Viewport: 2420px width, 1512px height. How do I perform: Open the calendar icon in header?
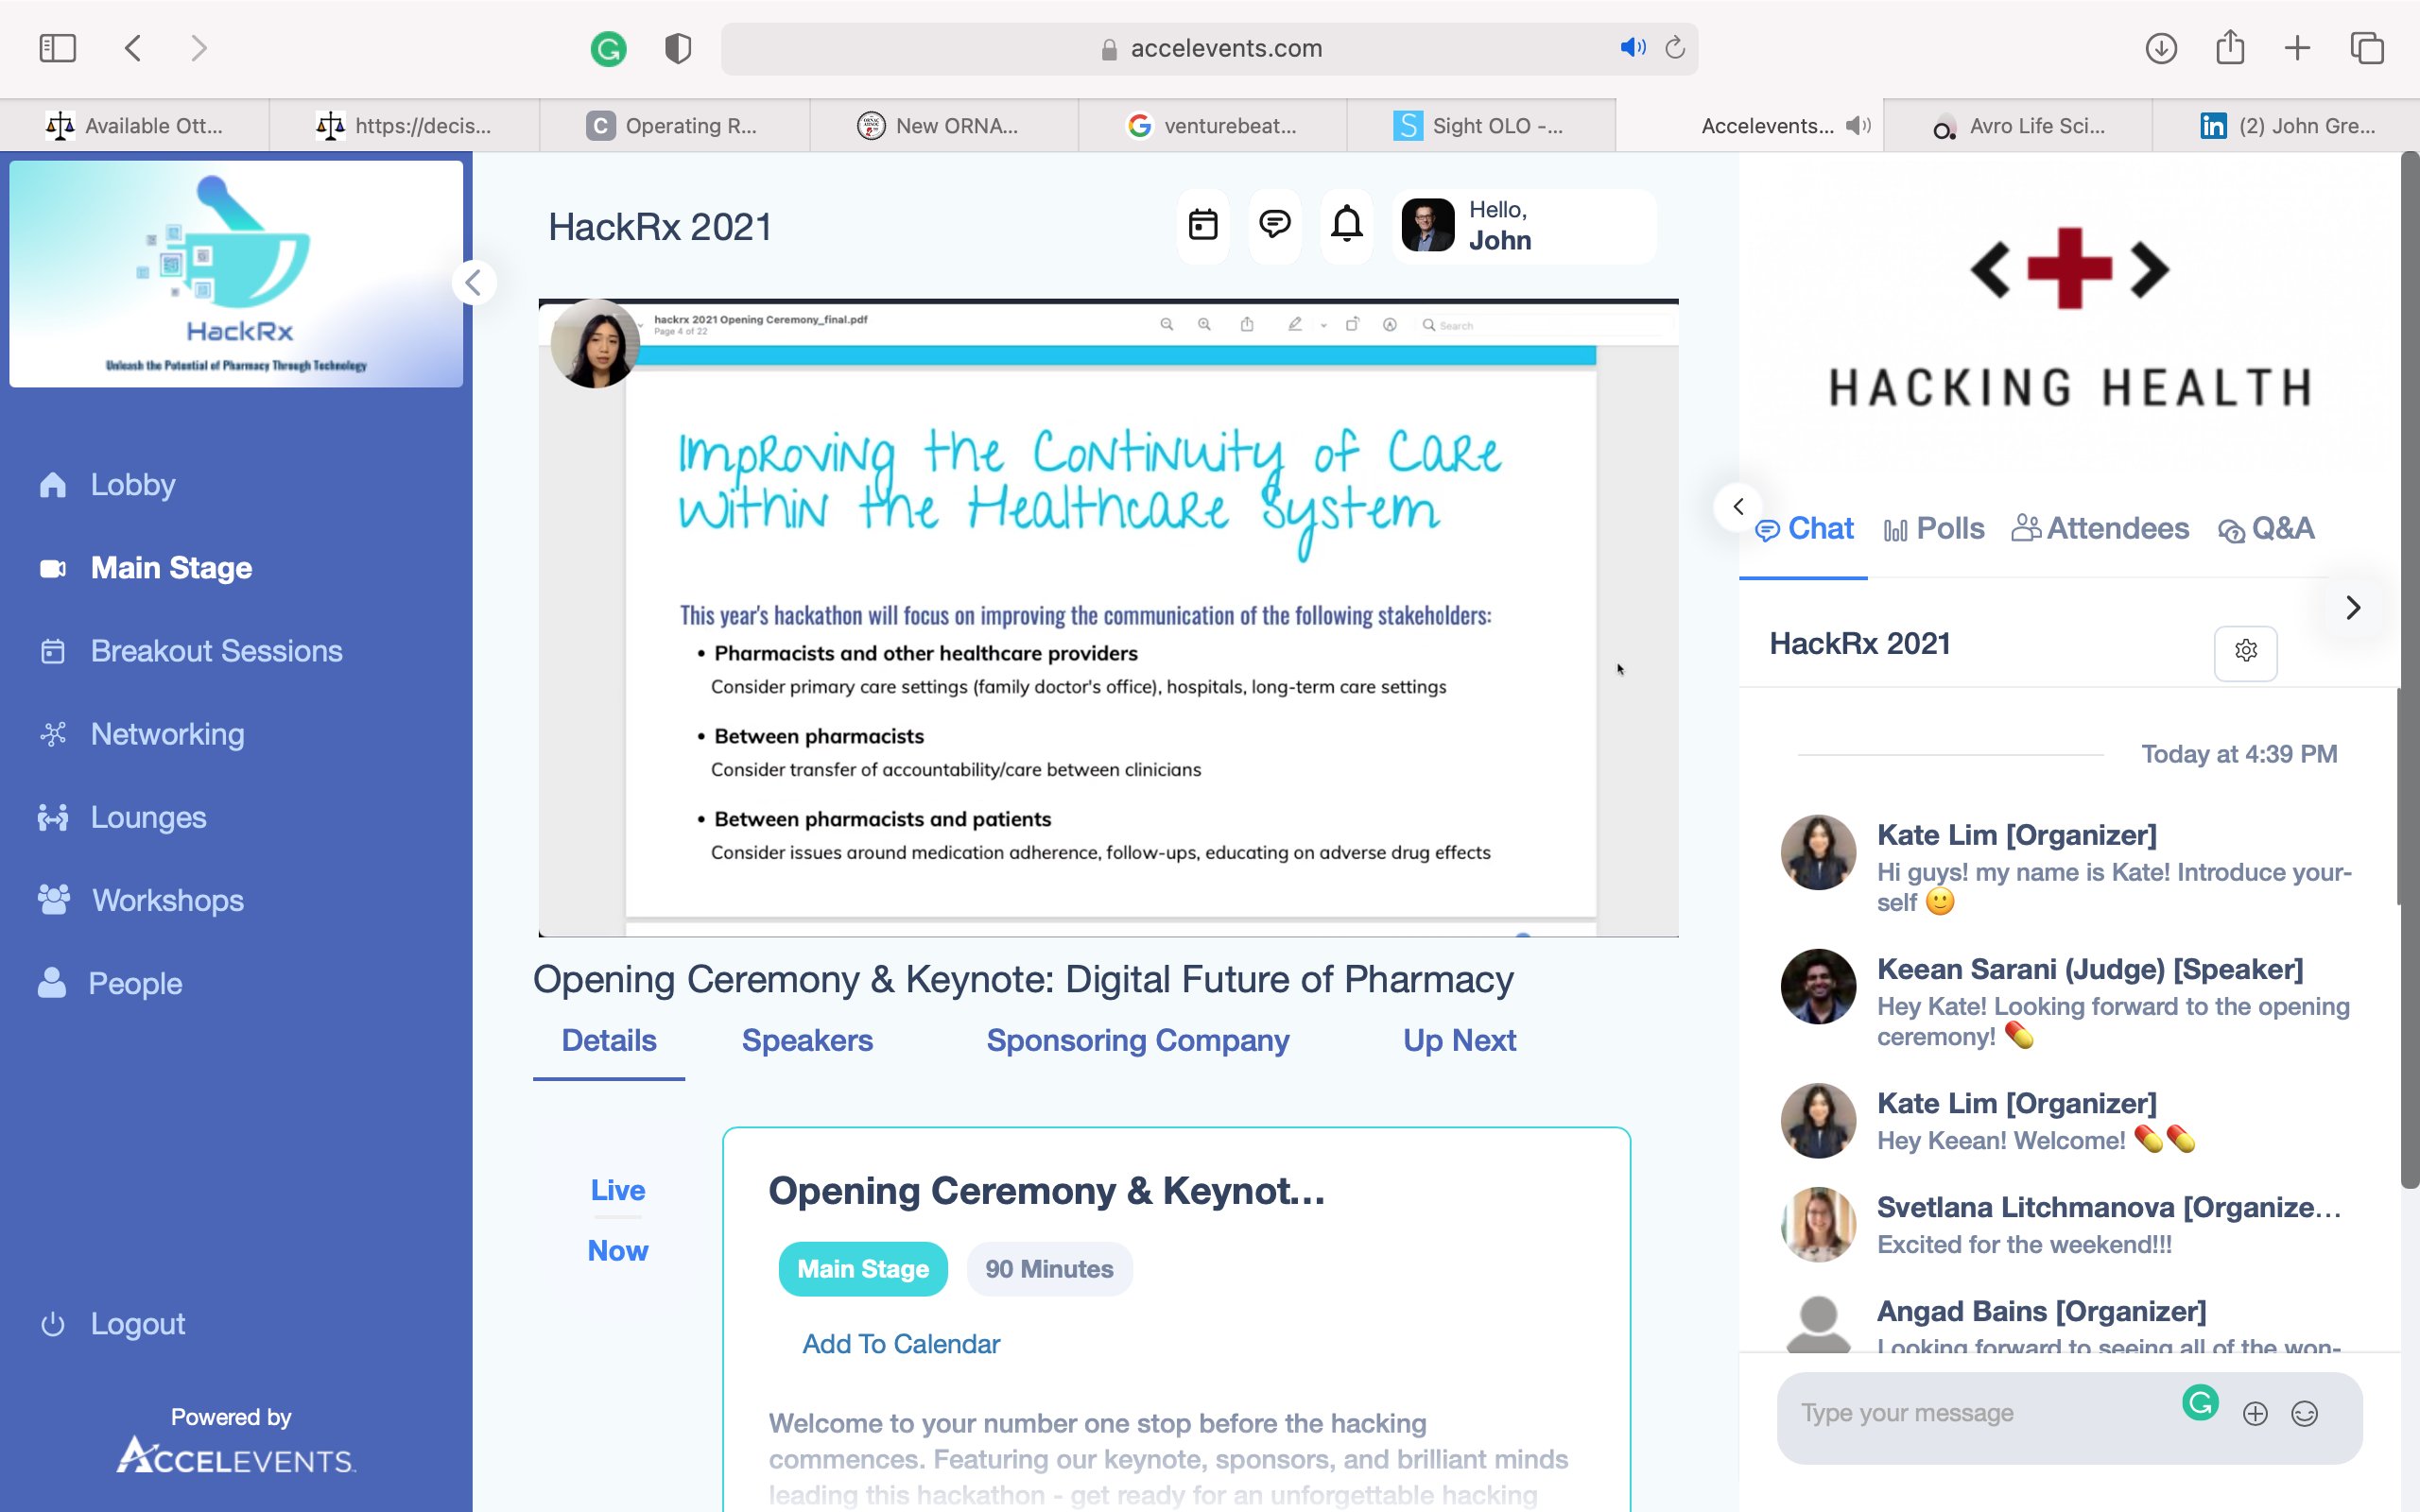[1202, 225]
